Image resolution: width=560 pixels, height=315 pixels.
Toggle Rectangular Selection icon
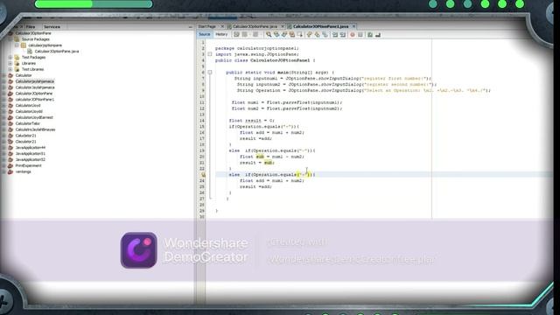300,35
